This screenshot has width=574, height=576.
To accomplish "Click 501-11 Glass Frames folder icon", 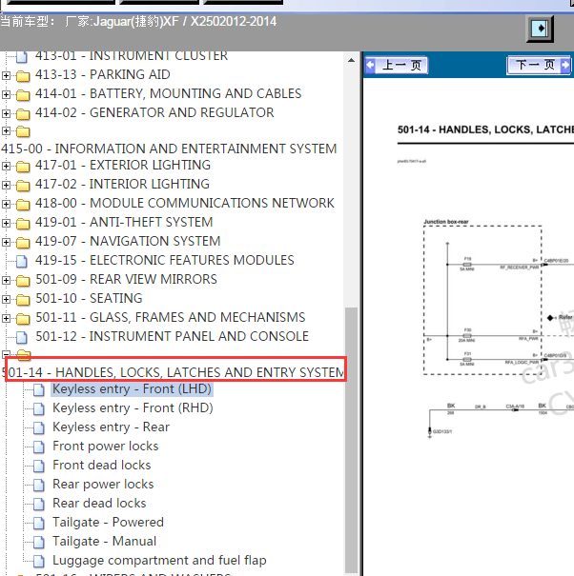I will pos(23,319).
